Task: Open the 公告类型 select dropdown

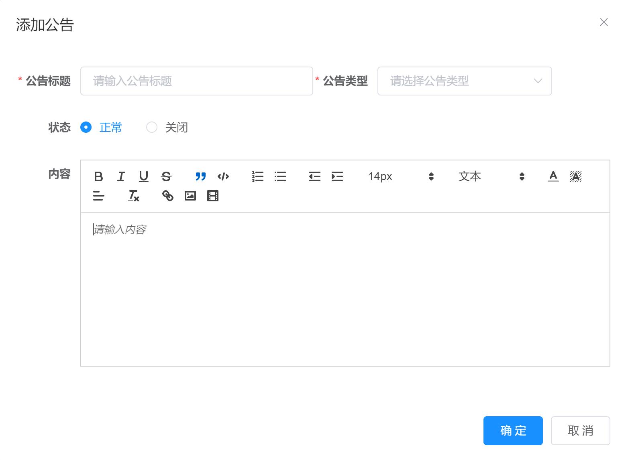Action: click(465, 81)
